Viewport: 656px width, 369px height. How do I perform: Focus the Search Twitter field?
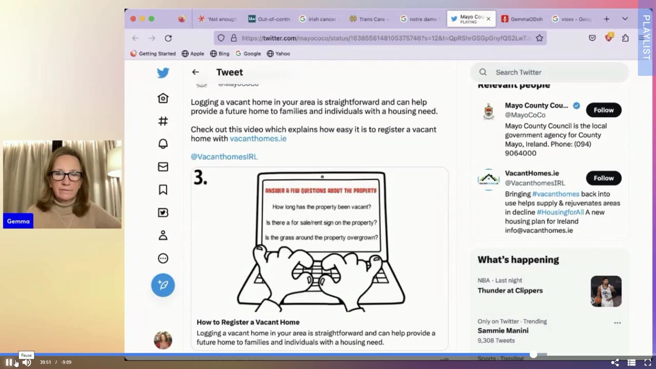tap(550, 72)
